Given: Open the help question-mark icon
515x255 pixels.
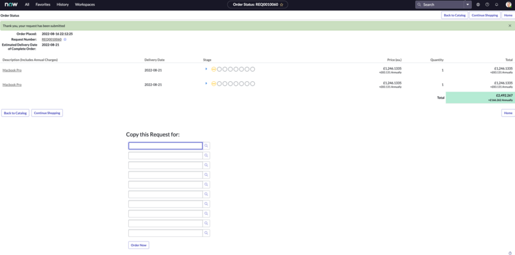Looking at the screenshot, I should 487,5.
